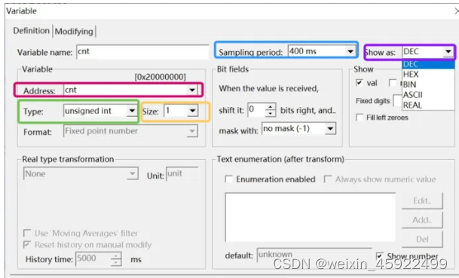Click the History time field

93,258
